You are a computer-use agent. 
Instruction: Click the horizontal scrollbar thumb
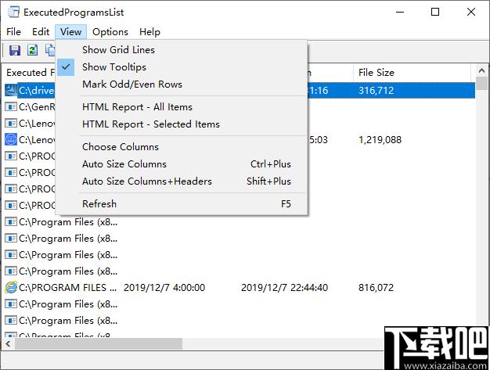point(99,343)
